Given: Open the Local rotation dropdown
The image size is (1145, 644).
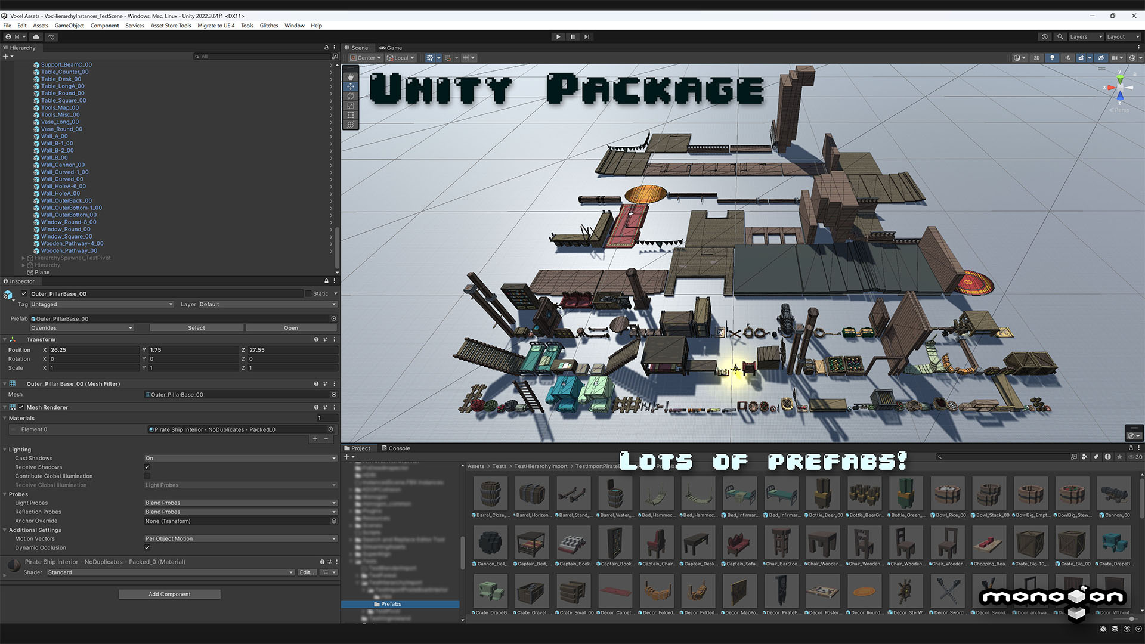Looking at the screenshot, I should [401, 58].
